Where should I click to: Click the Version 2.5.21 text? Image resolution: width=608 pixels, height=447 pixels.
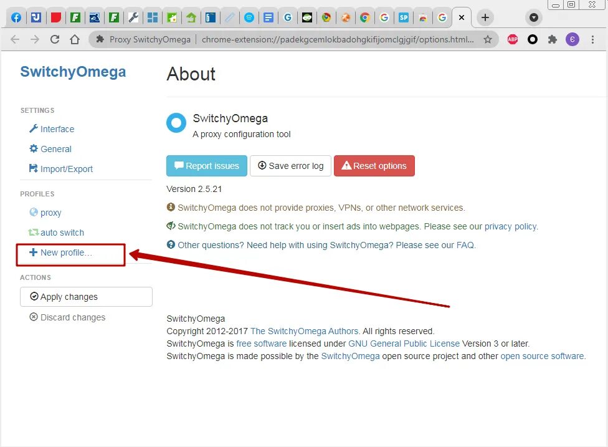194,189
